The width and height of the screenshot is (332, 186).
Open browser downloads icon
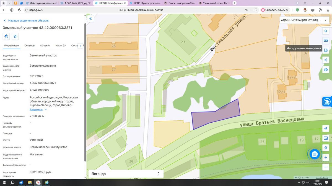[x=328, y=10]
